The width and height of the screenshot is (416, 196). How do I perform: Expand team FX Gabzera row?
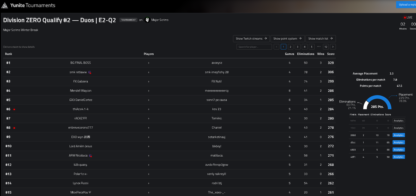pos(169,81)
